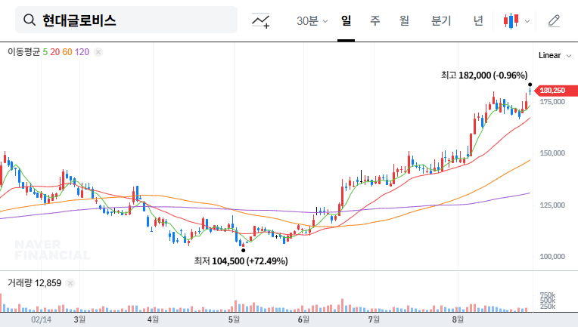The image size is (578, 327).
Task: Click the 175,000 price axis label
Action: tap(552, 102)
